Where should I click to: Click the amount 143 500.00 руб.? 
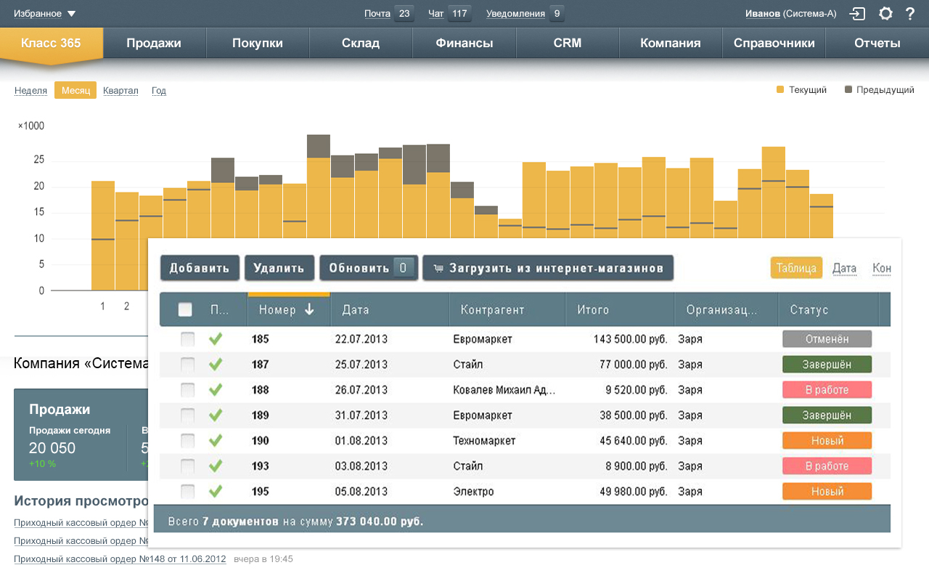coord(630,339)
